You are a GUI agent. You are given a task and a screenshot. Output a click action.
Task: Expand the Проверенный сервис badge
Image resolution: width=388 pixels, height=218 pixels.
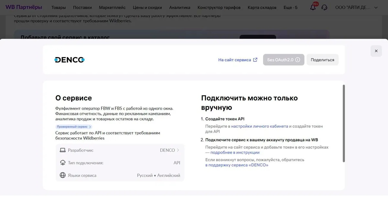[74, 127]
